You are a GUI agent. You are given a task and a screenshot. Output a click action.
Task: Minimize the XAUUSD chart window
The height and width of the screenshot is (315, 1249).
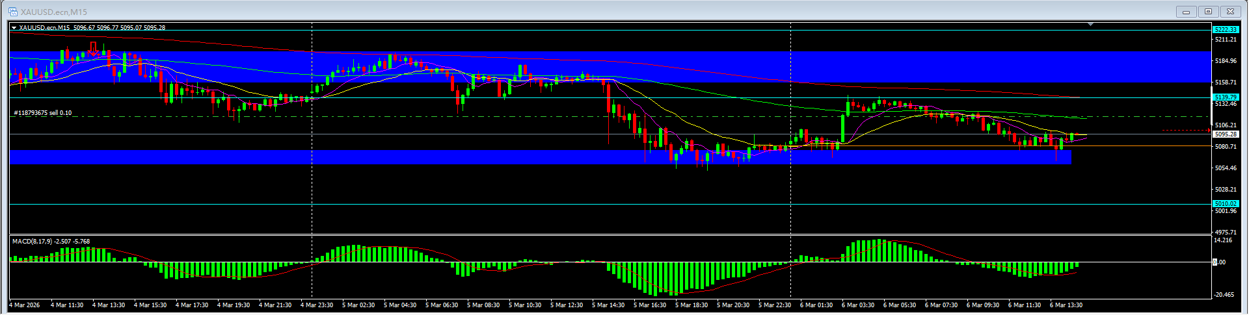(x=1186, y=12)
